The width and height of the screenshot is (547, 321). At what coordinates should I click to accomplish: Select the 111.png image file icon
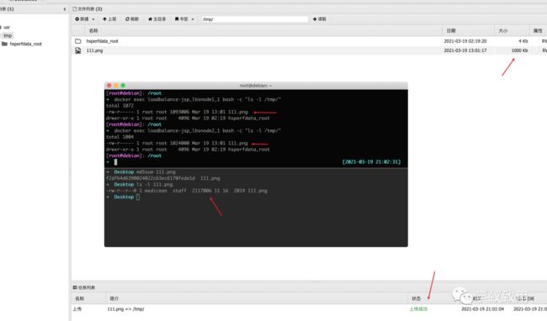(x=77, y=50)
